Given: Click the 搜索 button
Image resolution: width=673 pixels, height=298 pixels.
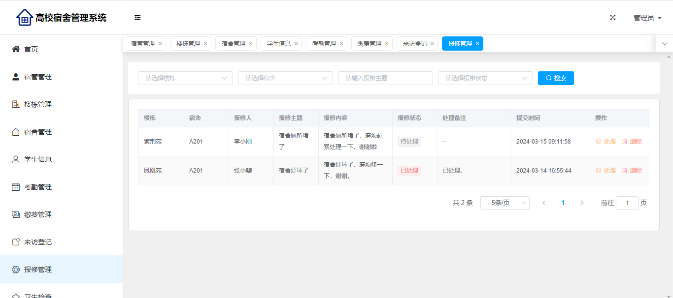Looking at the screenshot, I should (x=556, y=78).
